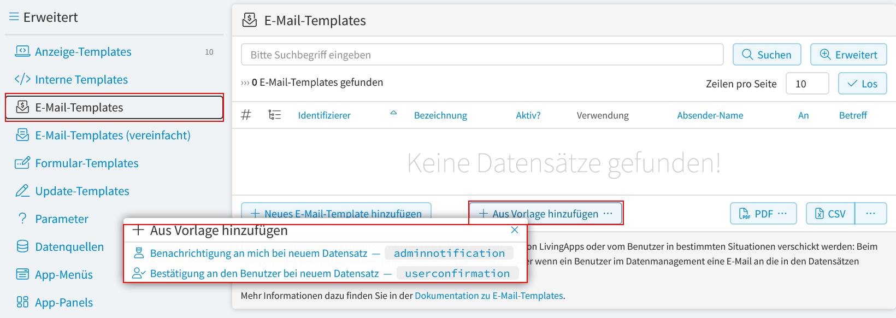
Task: Click the ascending sort arrow indicator
Action: (x=393, y=113)
